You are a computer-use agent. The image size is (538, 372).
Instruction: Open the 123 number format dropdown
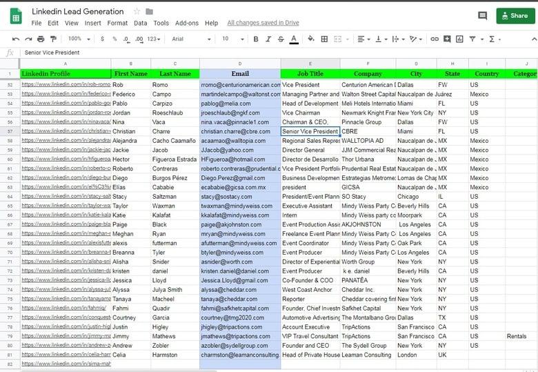click(x=153, y=39)
